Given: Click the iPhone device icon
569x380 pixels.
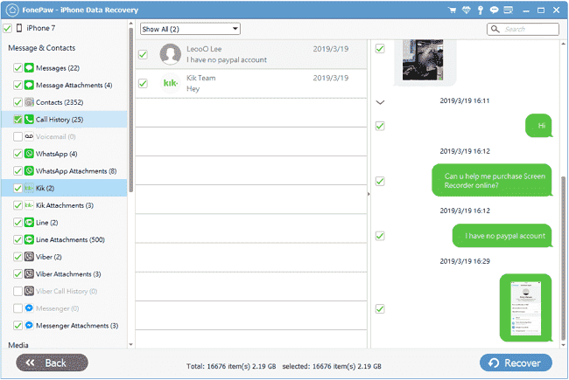Looking at the screenshot, I should click(19, 28).
